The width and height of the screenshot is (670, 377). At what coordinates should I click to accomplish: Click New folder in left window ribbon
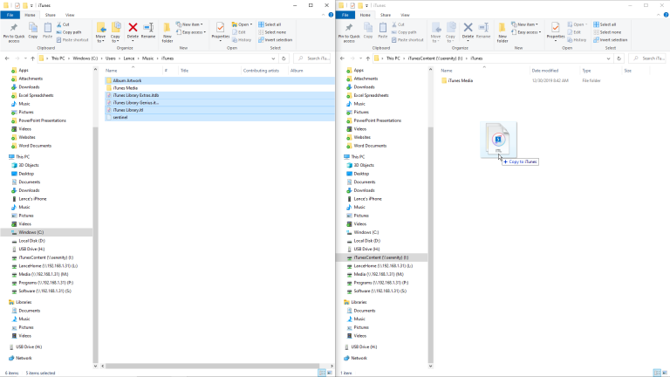coord(167,32)
